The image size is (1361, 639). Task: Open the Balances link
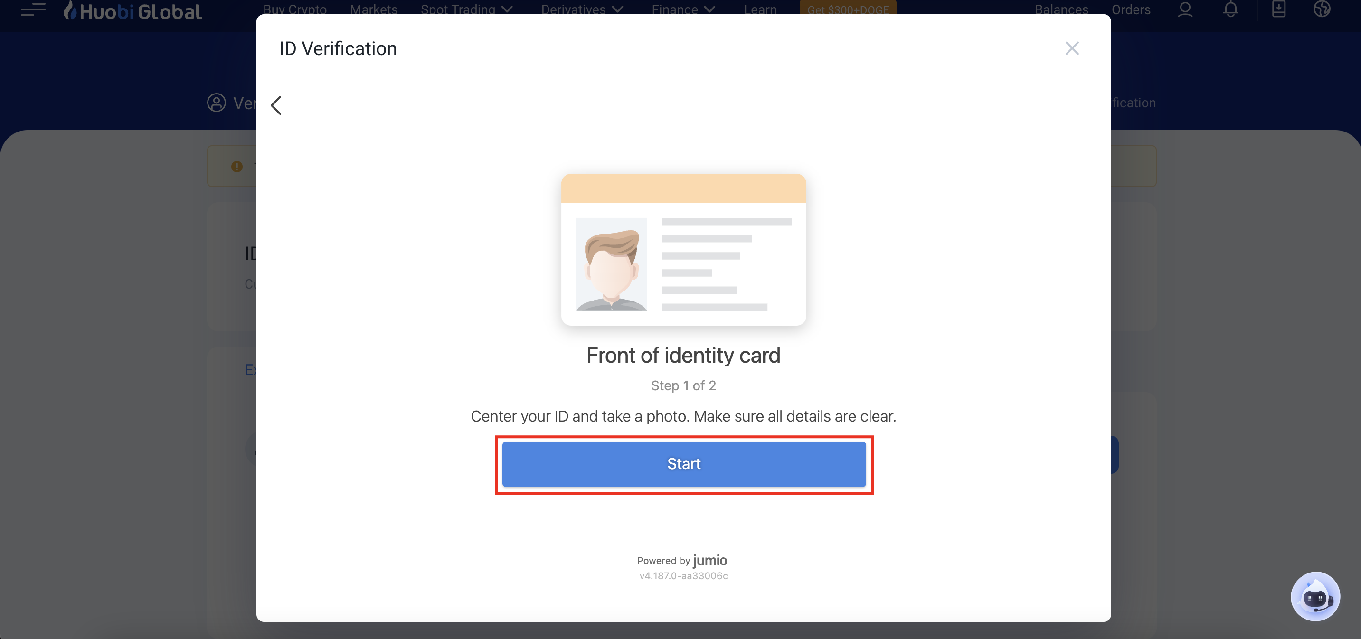(x=1061, y=9)
